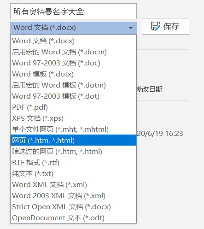Image resolution: width=204 pixels, height=229 pixels.
Task: Click the file name input field
Action: pos(73,12)
